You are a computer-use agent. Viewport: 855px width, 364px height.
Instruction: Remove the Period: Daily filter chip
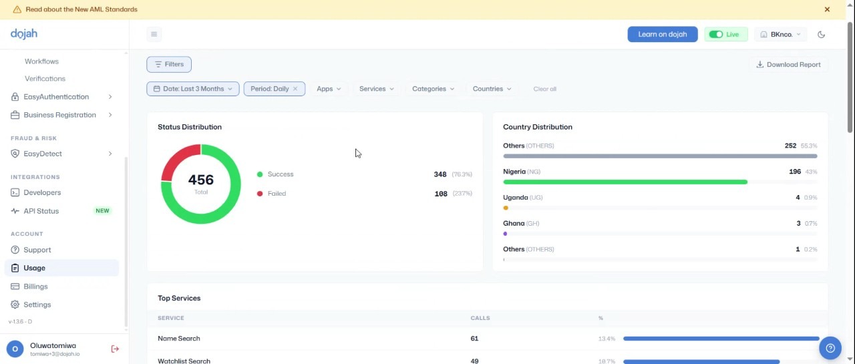click(295, 89)
